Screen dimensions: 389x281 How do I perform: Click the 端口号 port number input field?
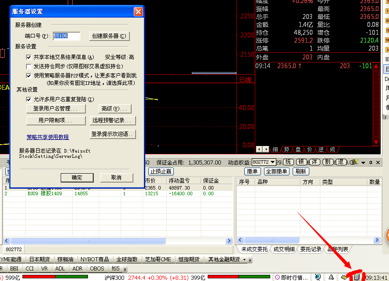tap(66, 36)
